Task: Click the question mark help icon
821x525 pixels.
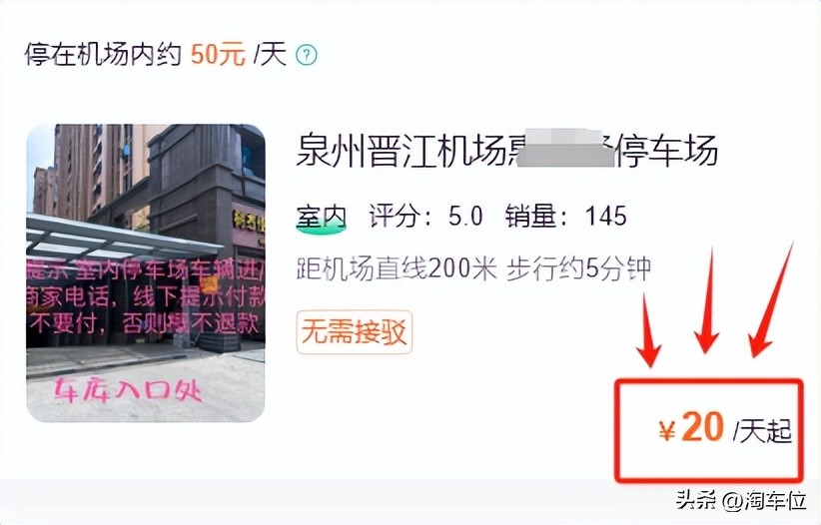Action: 307,55
